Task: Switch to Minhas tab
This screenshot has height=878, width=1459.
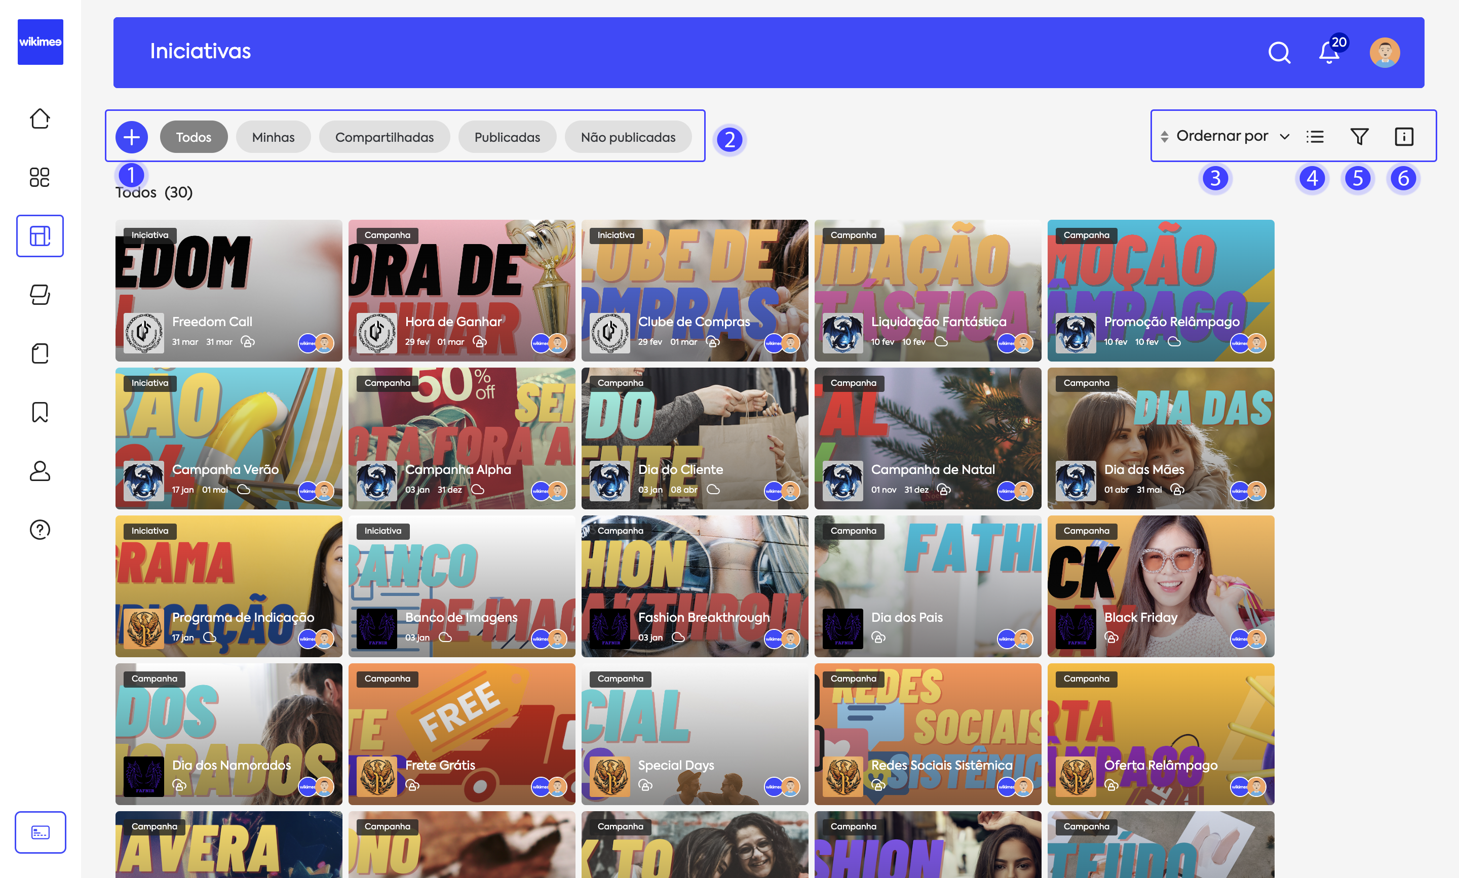Action: (x=273, y=137)
